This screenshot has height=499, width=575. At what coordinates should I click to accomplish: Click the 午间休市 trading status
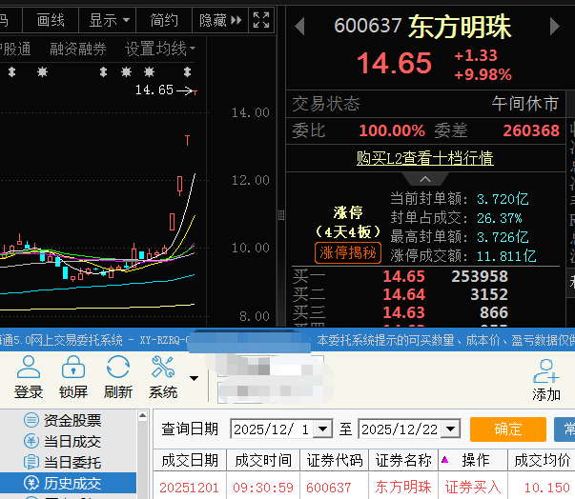(525, 104)
